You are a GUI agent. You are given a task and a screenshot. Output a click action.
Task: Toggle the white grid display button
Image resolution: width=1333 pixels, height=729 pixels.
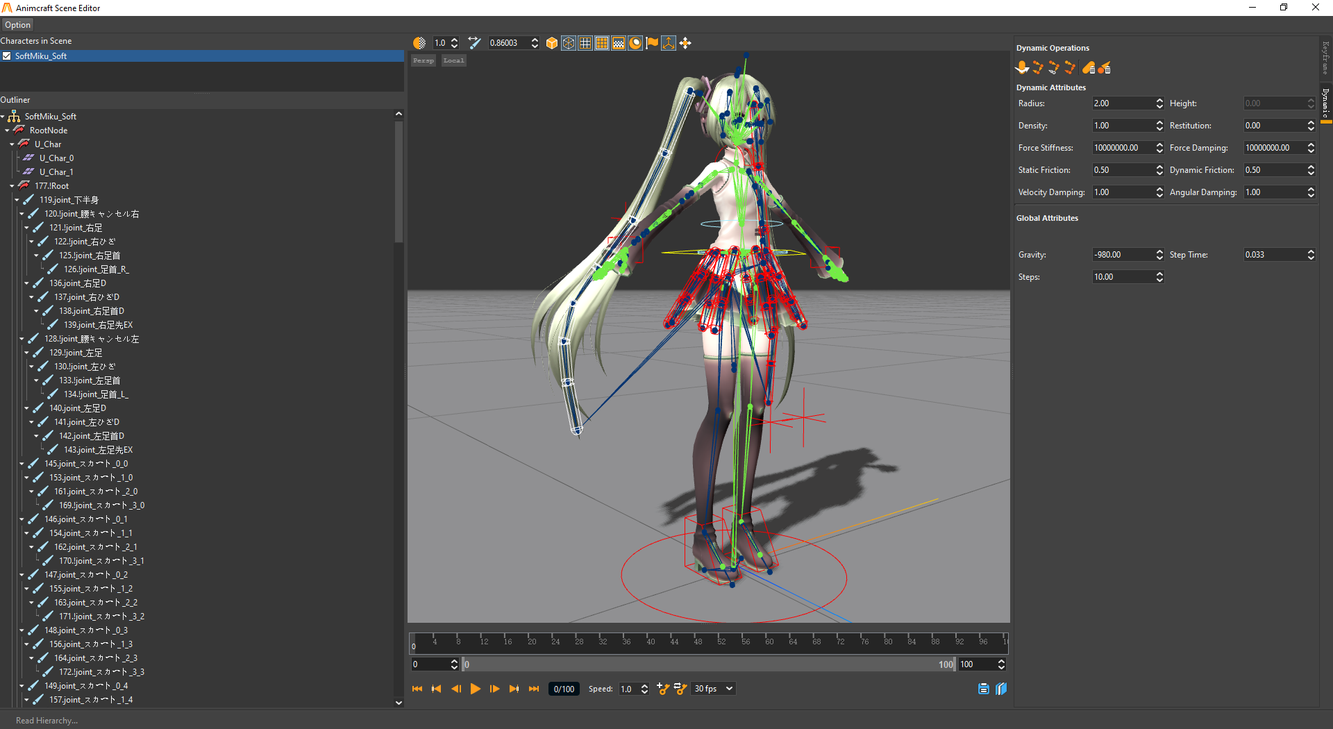(585, 43)
